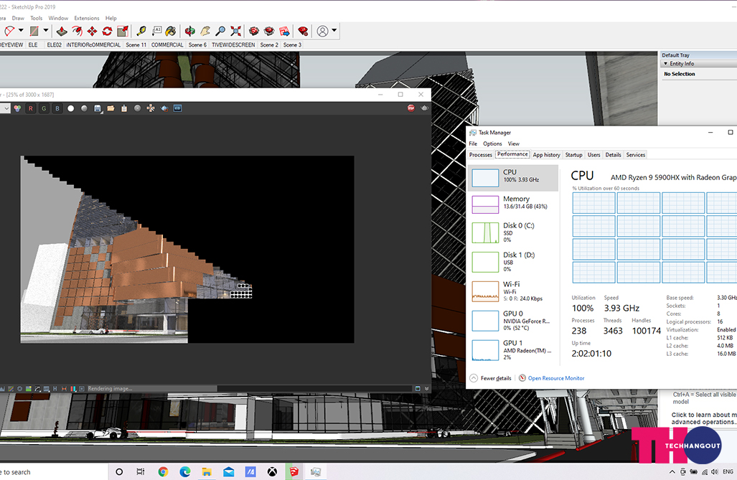Collapse the Entity Info panel
Screen dimensions: 737x480
[x=665, y=63]
